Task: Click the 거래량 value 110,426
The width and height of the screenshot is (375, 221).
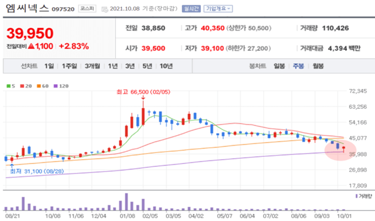Action: 335,28
